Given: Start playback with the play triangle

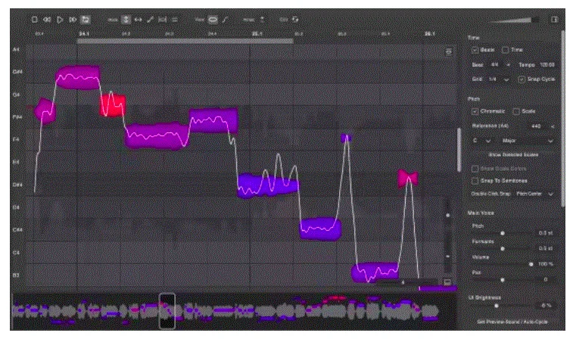Looking at the screenshot, I should click(60, 20).
